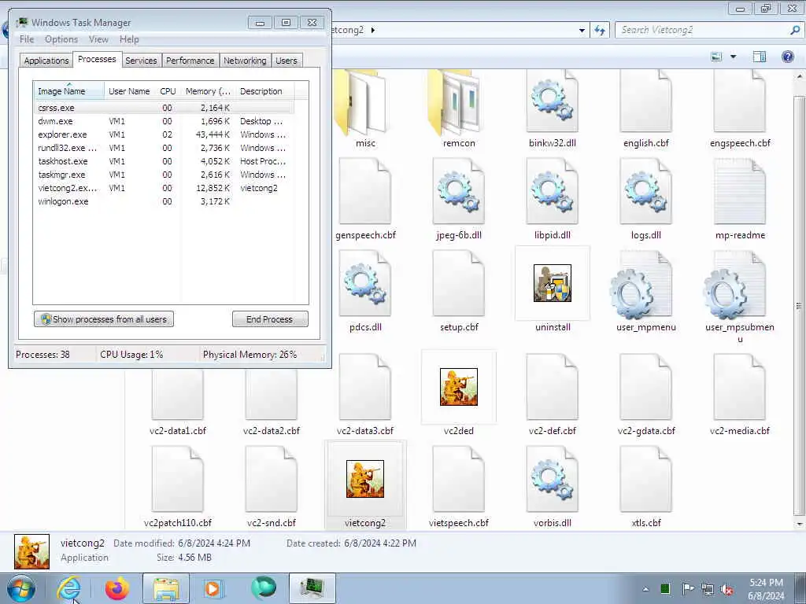Select the genspeech.cbf file icon
The width and height of the screenshot is (806, 604).
365,191
